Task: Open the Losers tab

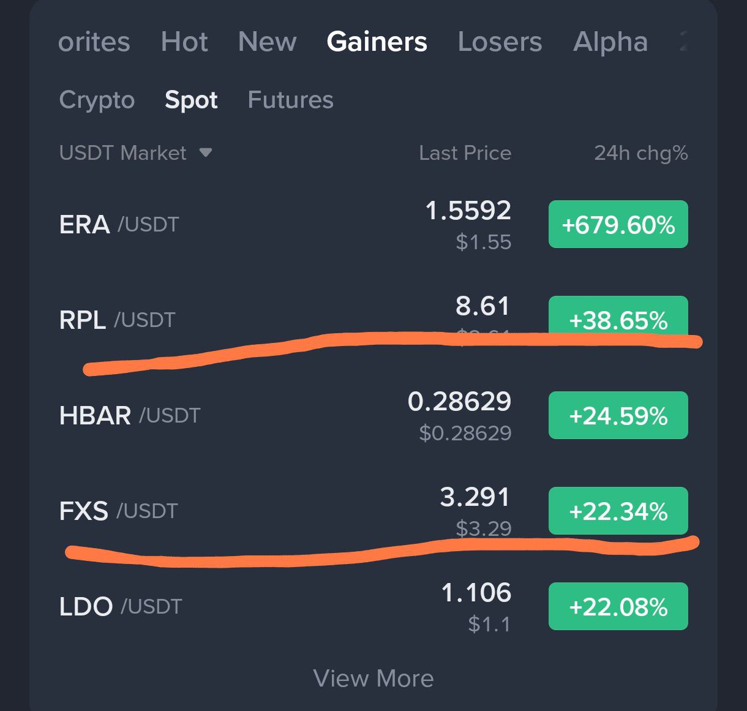Action: tap(500, 42)
